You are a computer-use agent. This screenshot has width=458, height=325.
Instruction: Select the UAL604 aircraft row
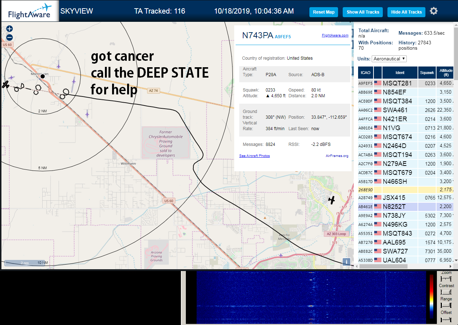coord(406,260)
